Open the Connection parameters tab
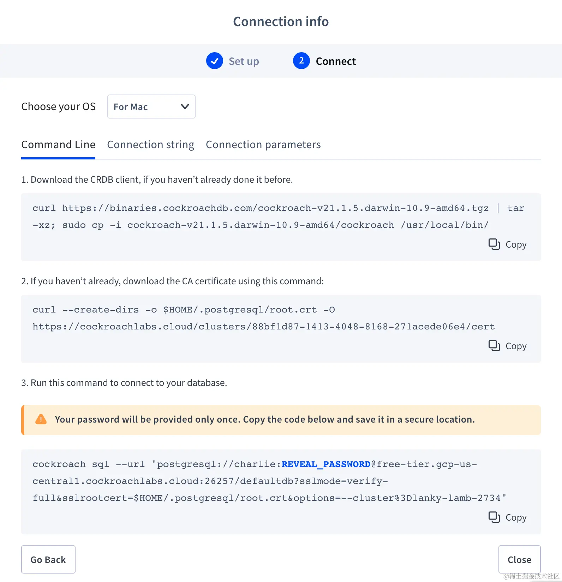The width and height of the screenshot is (562, 582). coord(263,144)
